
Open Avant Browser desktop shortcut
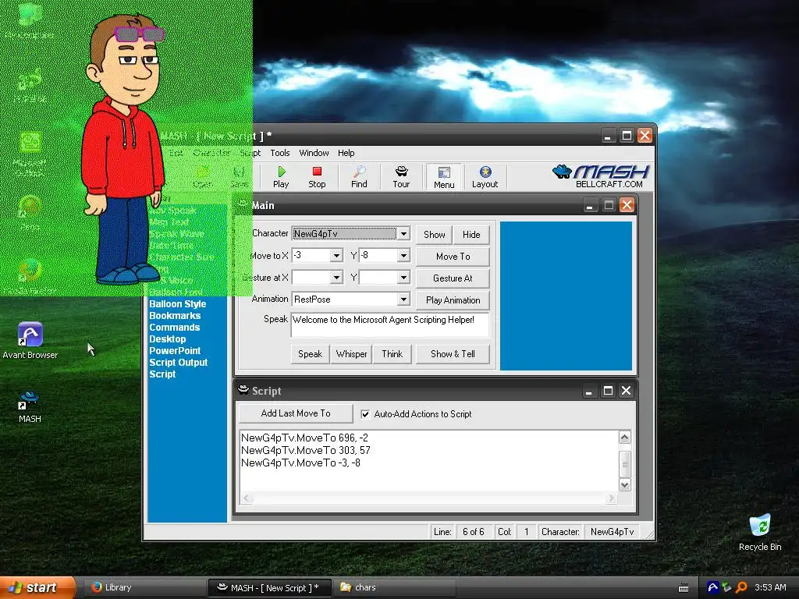tap(30, 340)
